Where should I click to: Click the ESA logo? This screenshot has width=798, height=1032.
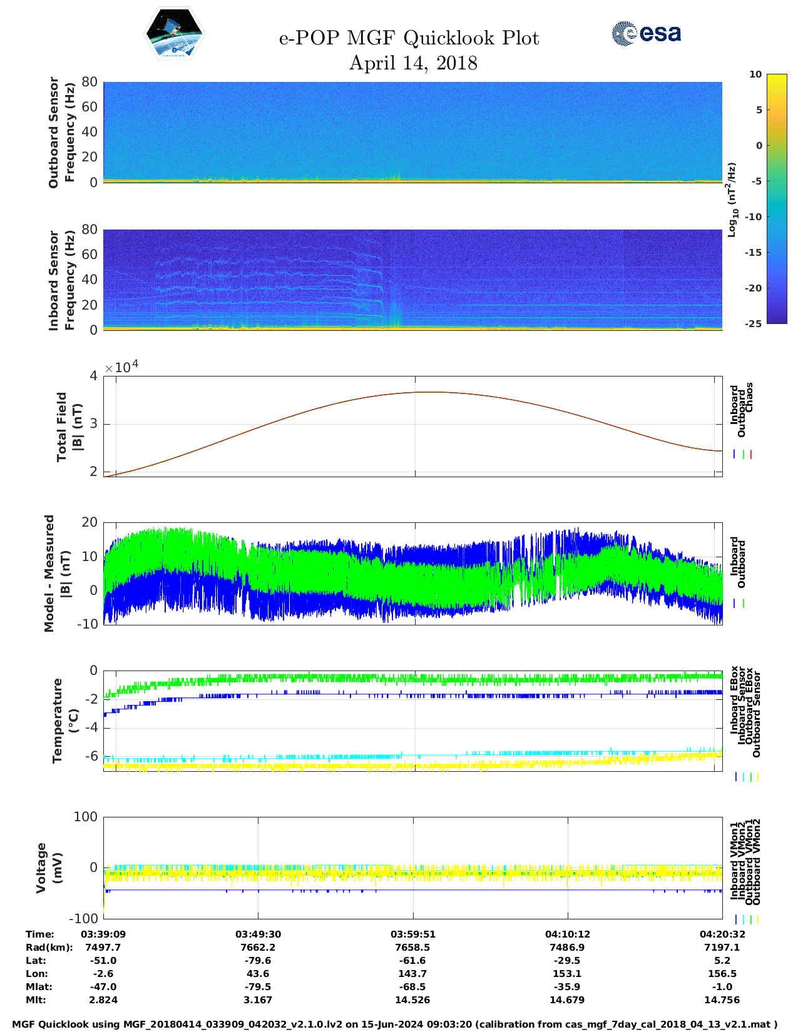(x=646, y=33)
